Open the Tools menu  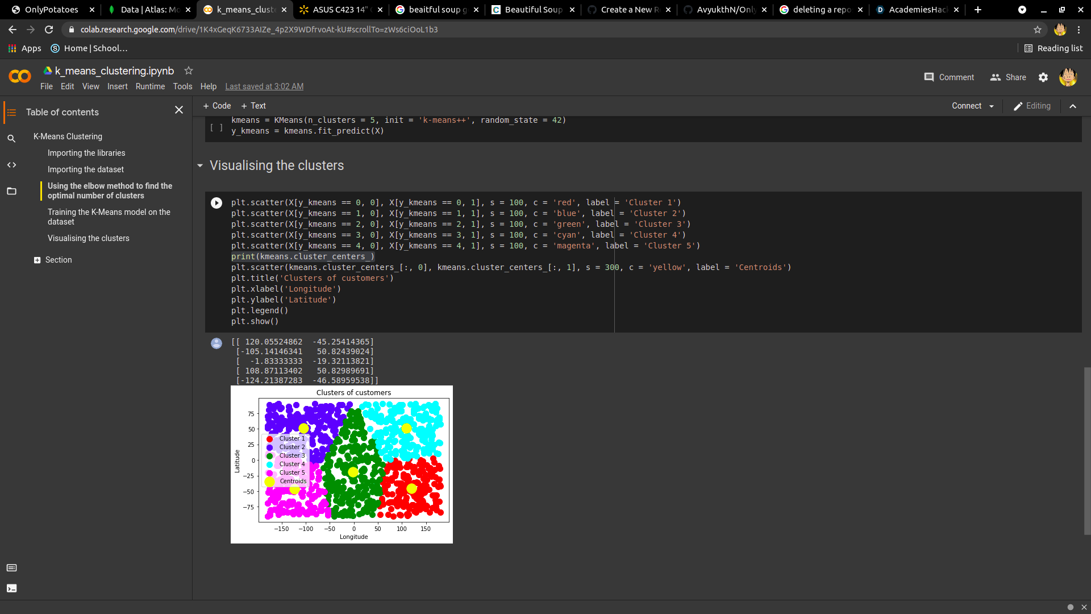coord(182,86)
